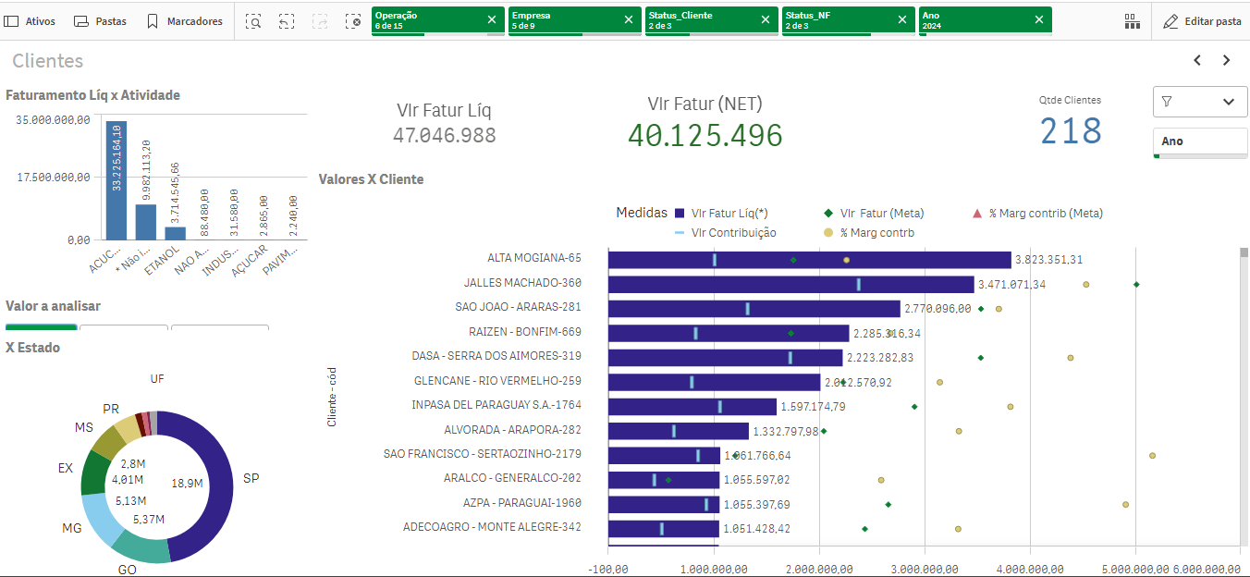Open the sheets grid view icon
The width and height of the screenshot is (1250, 577).
click(1132, 20)
